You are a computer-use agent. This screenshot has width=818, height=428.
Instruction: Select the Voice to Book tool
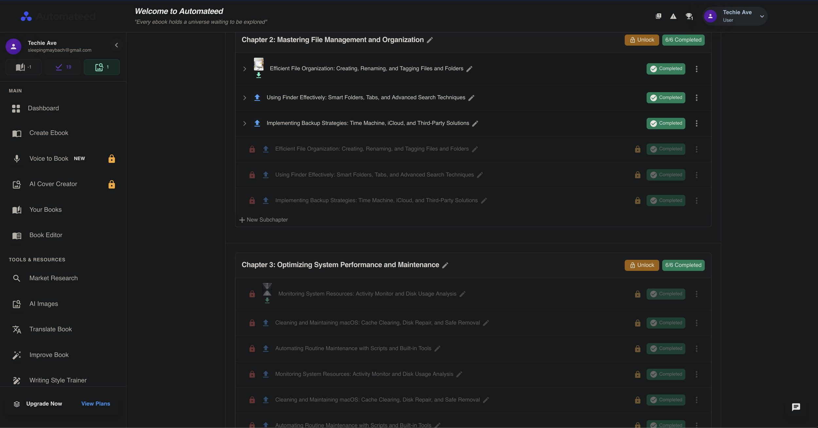click(49, 158)
